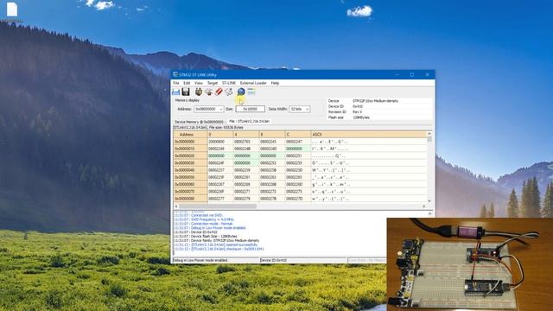Click status bar Device ID:0x410 field
Image resolution: width=553 pixels, height=311 pixels.
tap(303, 260)
